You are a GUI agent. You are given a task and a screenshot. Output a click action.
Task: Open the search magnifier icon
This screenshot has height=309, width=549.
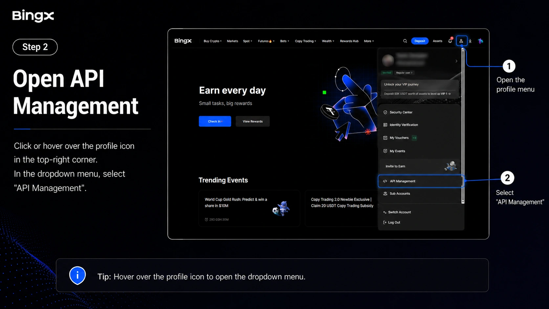point(405,41)
